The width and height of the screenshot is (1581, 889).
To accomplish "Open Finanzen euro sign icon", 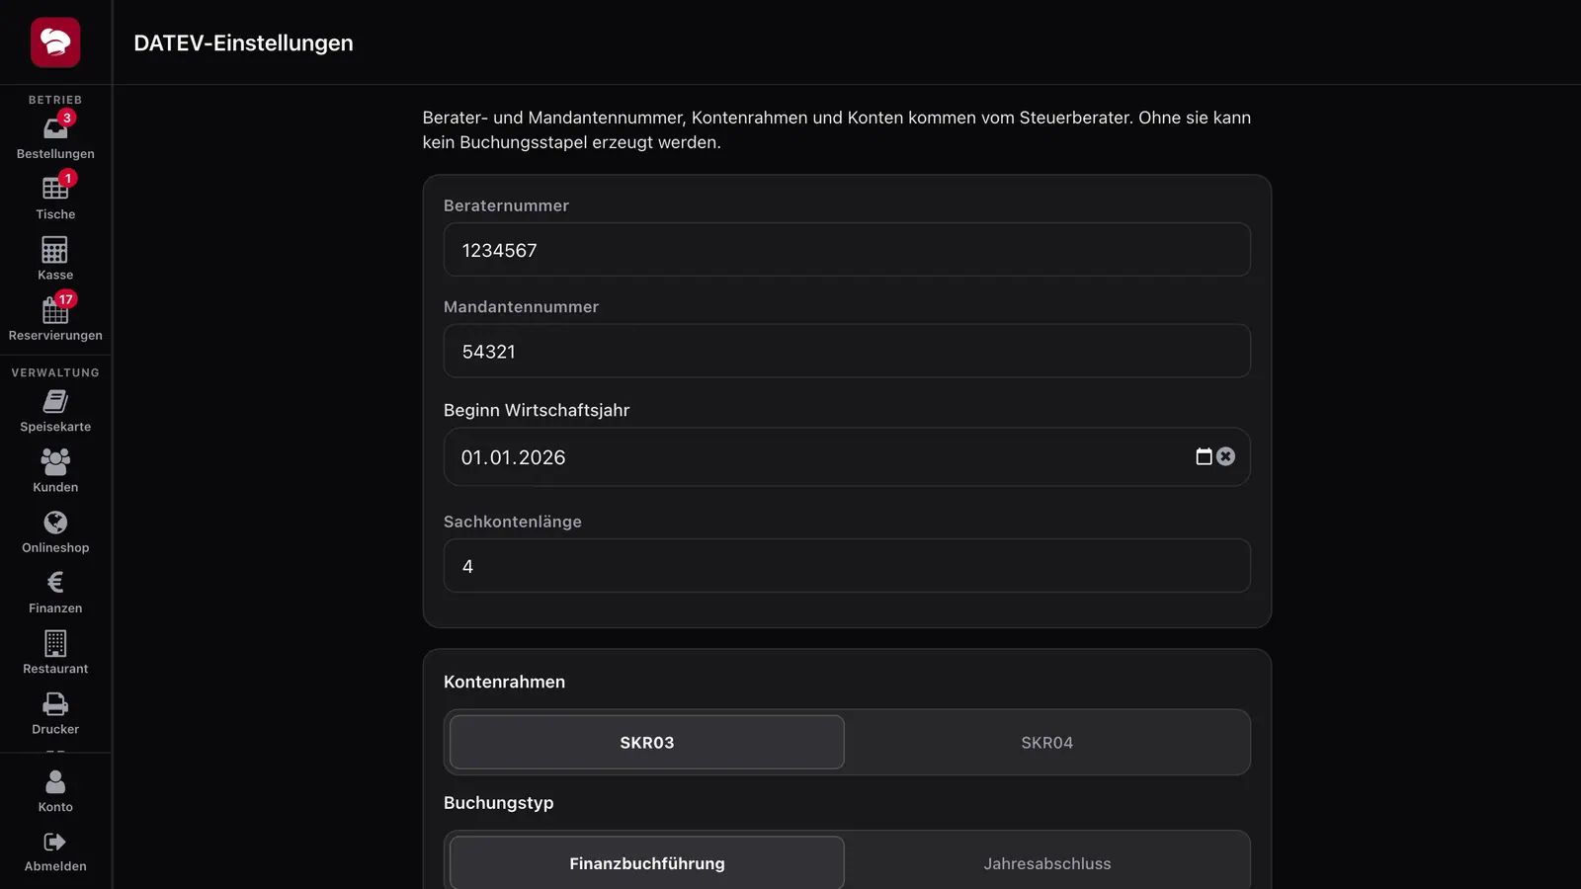I will coord(55,583).
